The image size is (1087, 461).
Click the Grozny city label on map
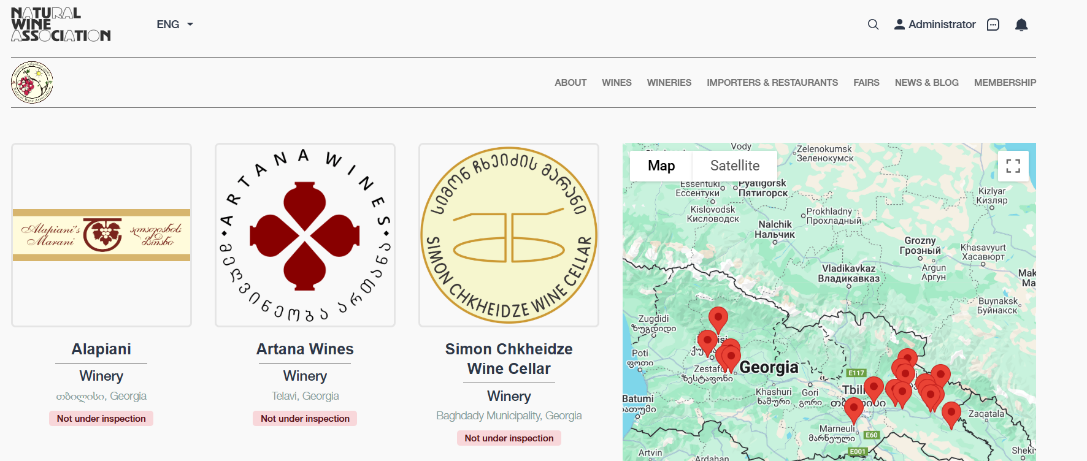920,245
